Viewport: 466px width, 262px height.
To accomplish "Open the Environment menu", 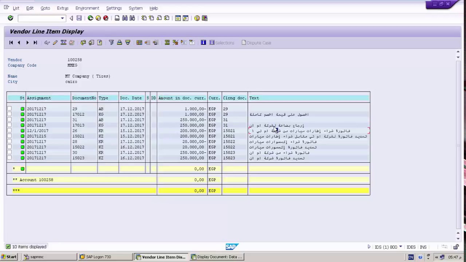I will [87, 8].
